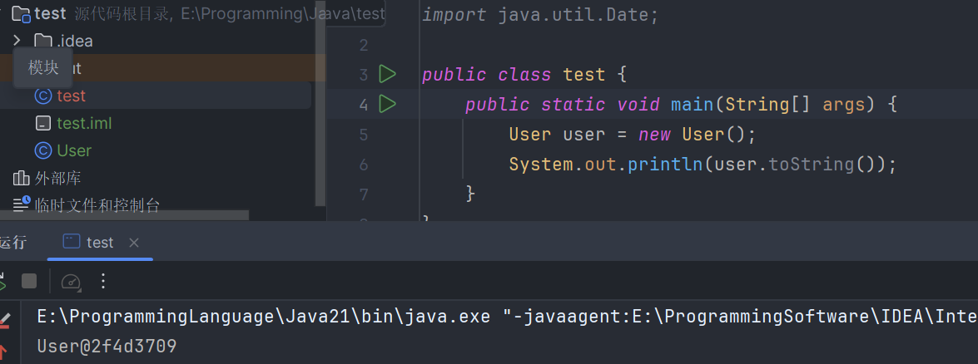Open the profiler speedometer icon in run toolbar
The image size is (978, 364).
click(x=71, y=282)
